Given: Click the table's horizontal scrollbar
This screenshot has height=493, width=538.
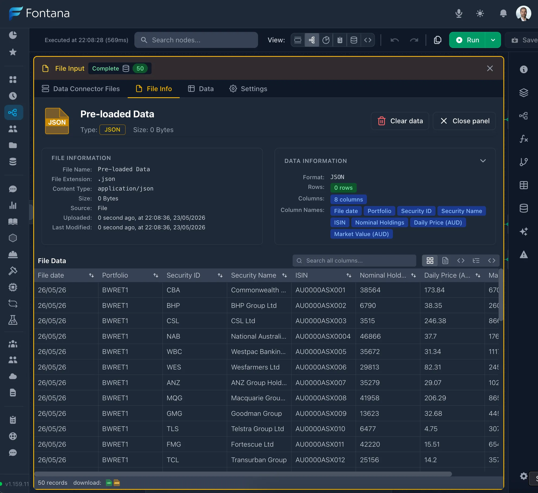Looking at the screenshot, I should click(243, 474).
